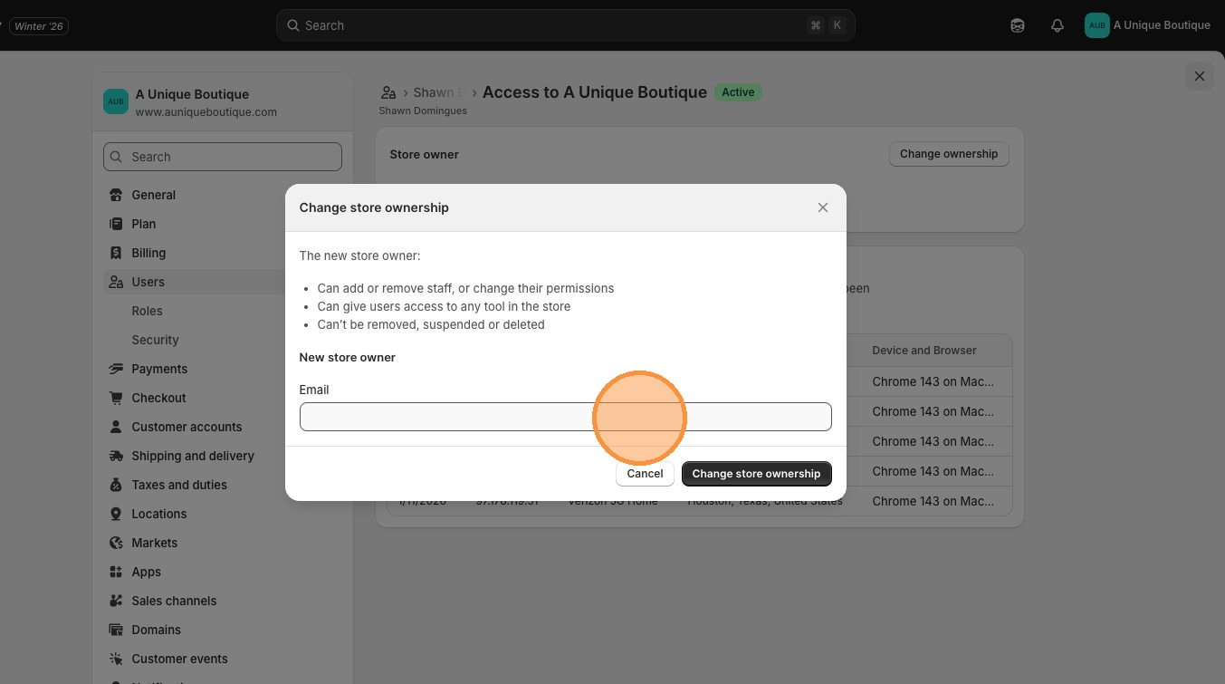This screenshot has height=684, width=1225.
Task: Click the Payments card icon
Action: [116, 369]
